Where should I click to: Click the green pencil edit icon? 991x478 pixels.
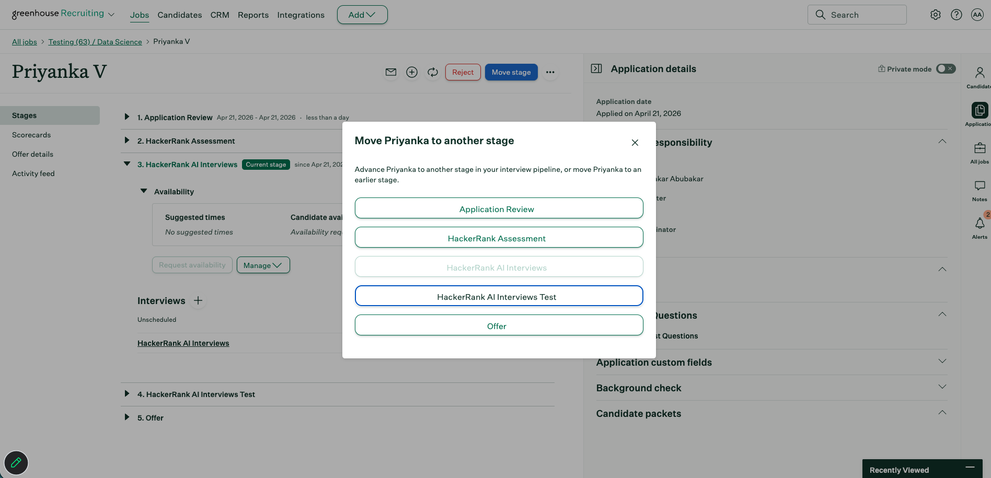point(16,462)
